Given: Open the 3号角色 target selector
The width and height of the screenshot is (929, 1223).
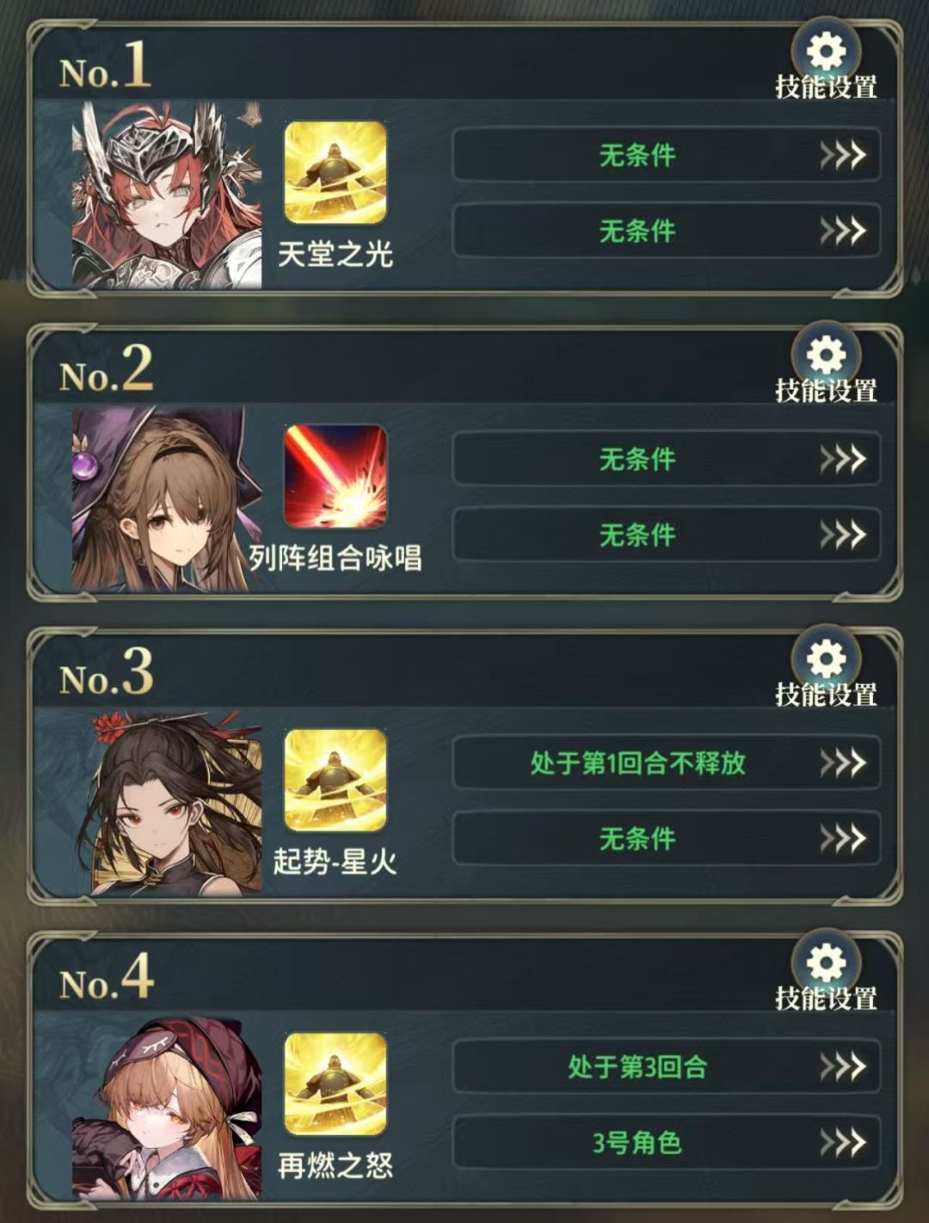Looking at the screenshot, I should click(x=667, y=1143).
